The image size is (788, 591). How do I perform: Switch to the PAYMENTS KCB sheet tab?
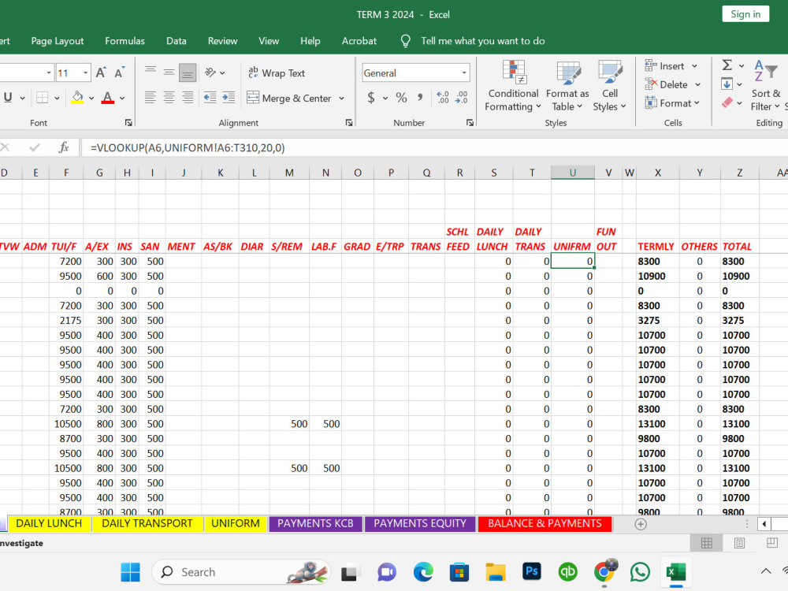[x=316, y=524]
